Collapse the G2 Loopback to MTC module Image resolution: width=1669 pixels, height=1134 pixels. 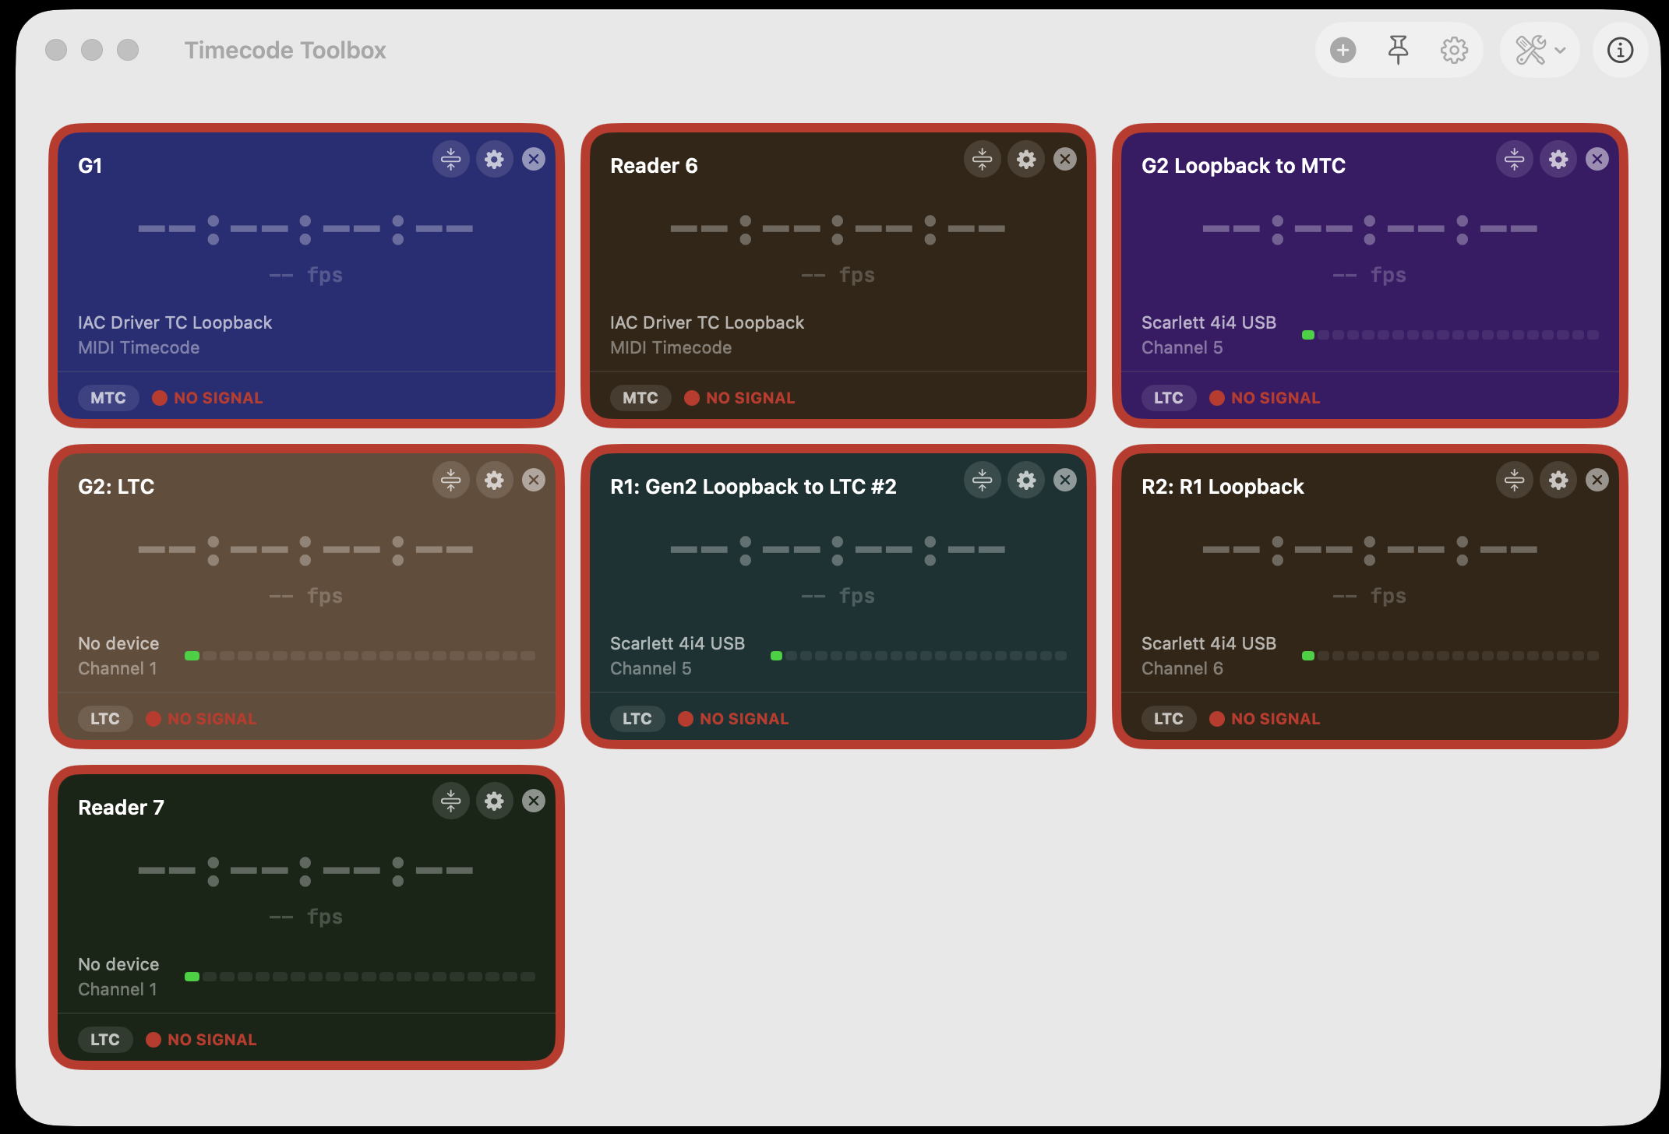pyautogui.click(x=1514, y=160)
